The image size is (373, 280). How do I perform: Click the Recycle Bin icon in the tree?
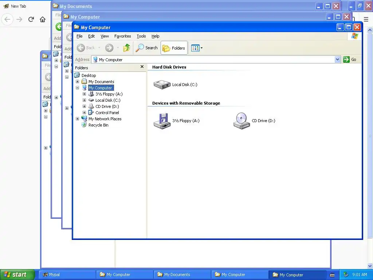pos(84,125)
